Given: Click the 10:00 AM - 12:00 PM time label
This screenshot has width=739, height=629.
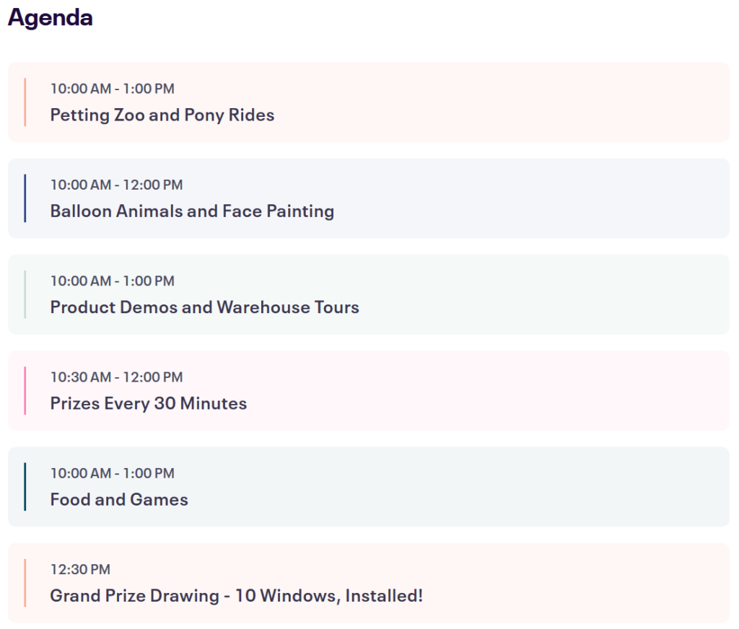Looking at the screenshot, I should (116, 185).
